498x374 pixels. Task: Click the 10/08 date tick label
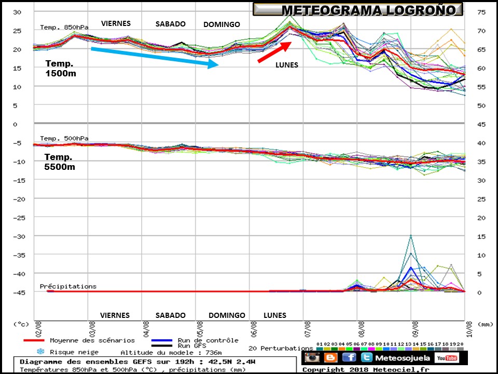(x=469, y=329)
